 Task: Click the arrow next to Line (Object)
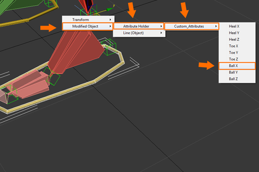coord(161,33)
